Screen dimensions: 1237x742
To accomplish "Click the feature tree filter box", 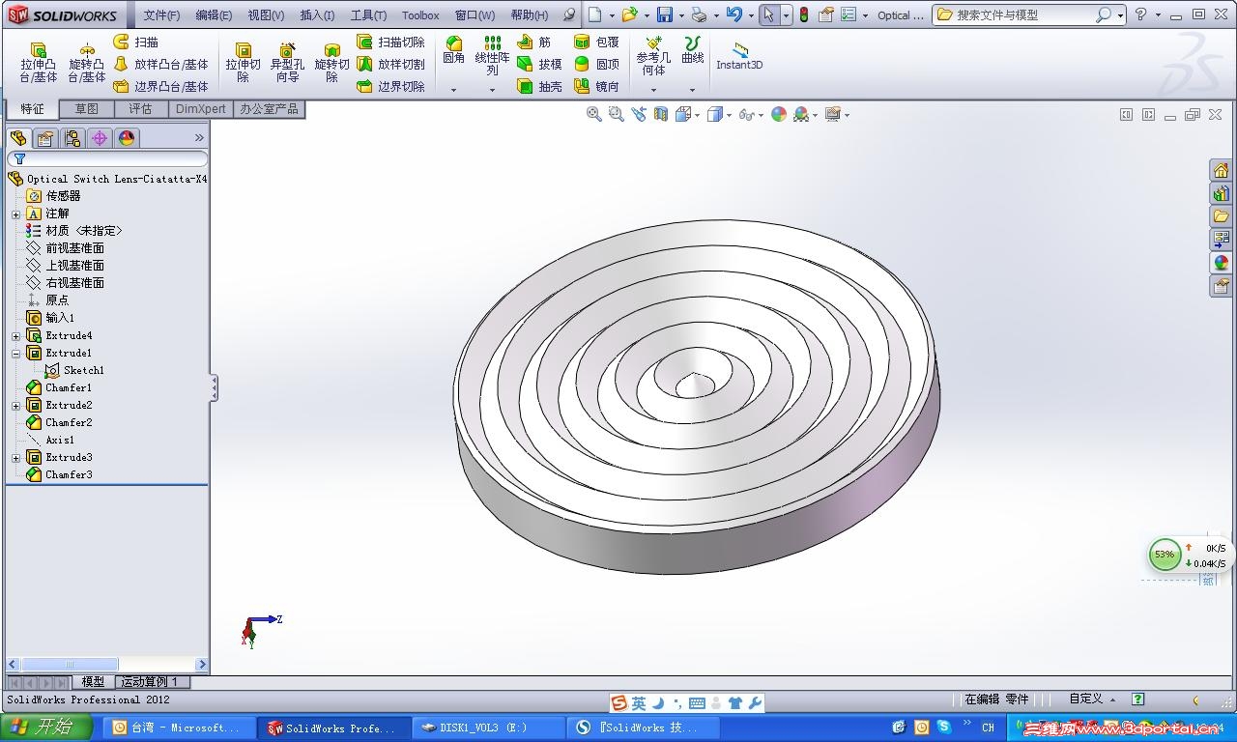I will point(107,158).
